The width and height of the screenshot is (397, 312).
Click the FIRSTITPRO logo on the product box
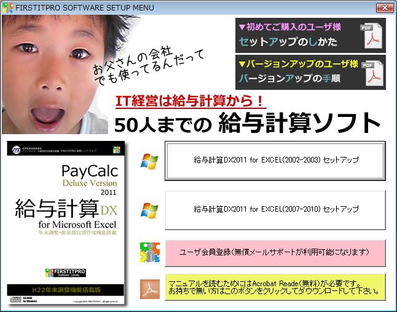(x=66, y=273)
